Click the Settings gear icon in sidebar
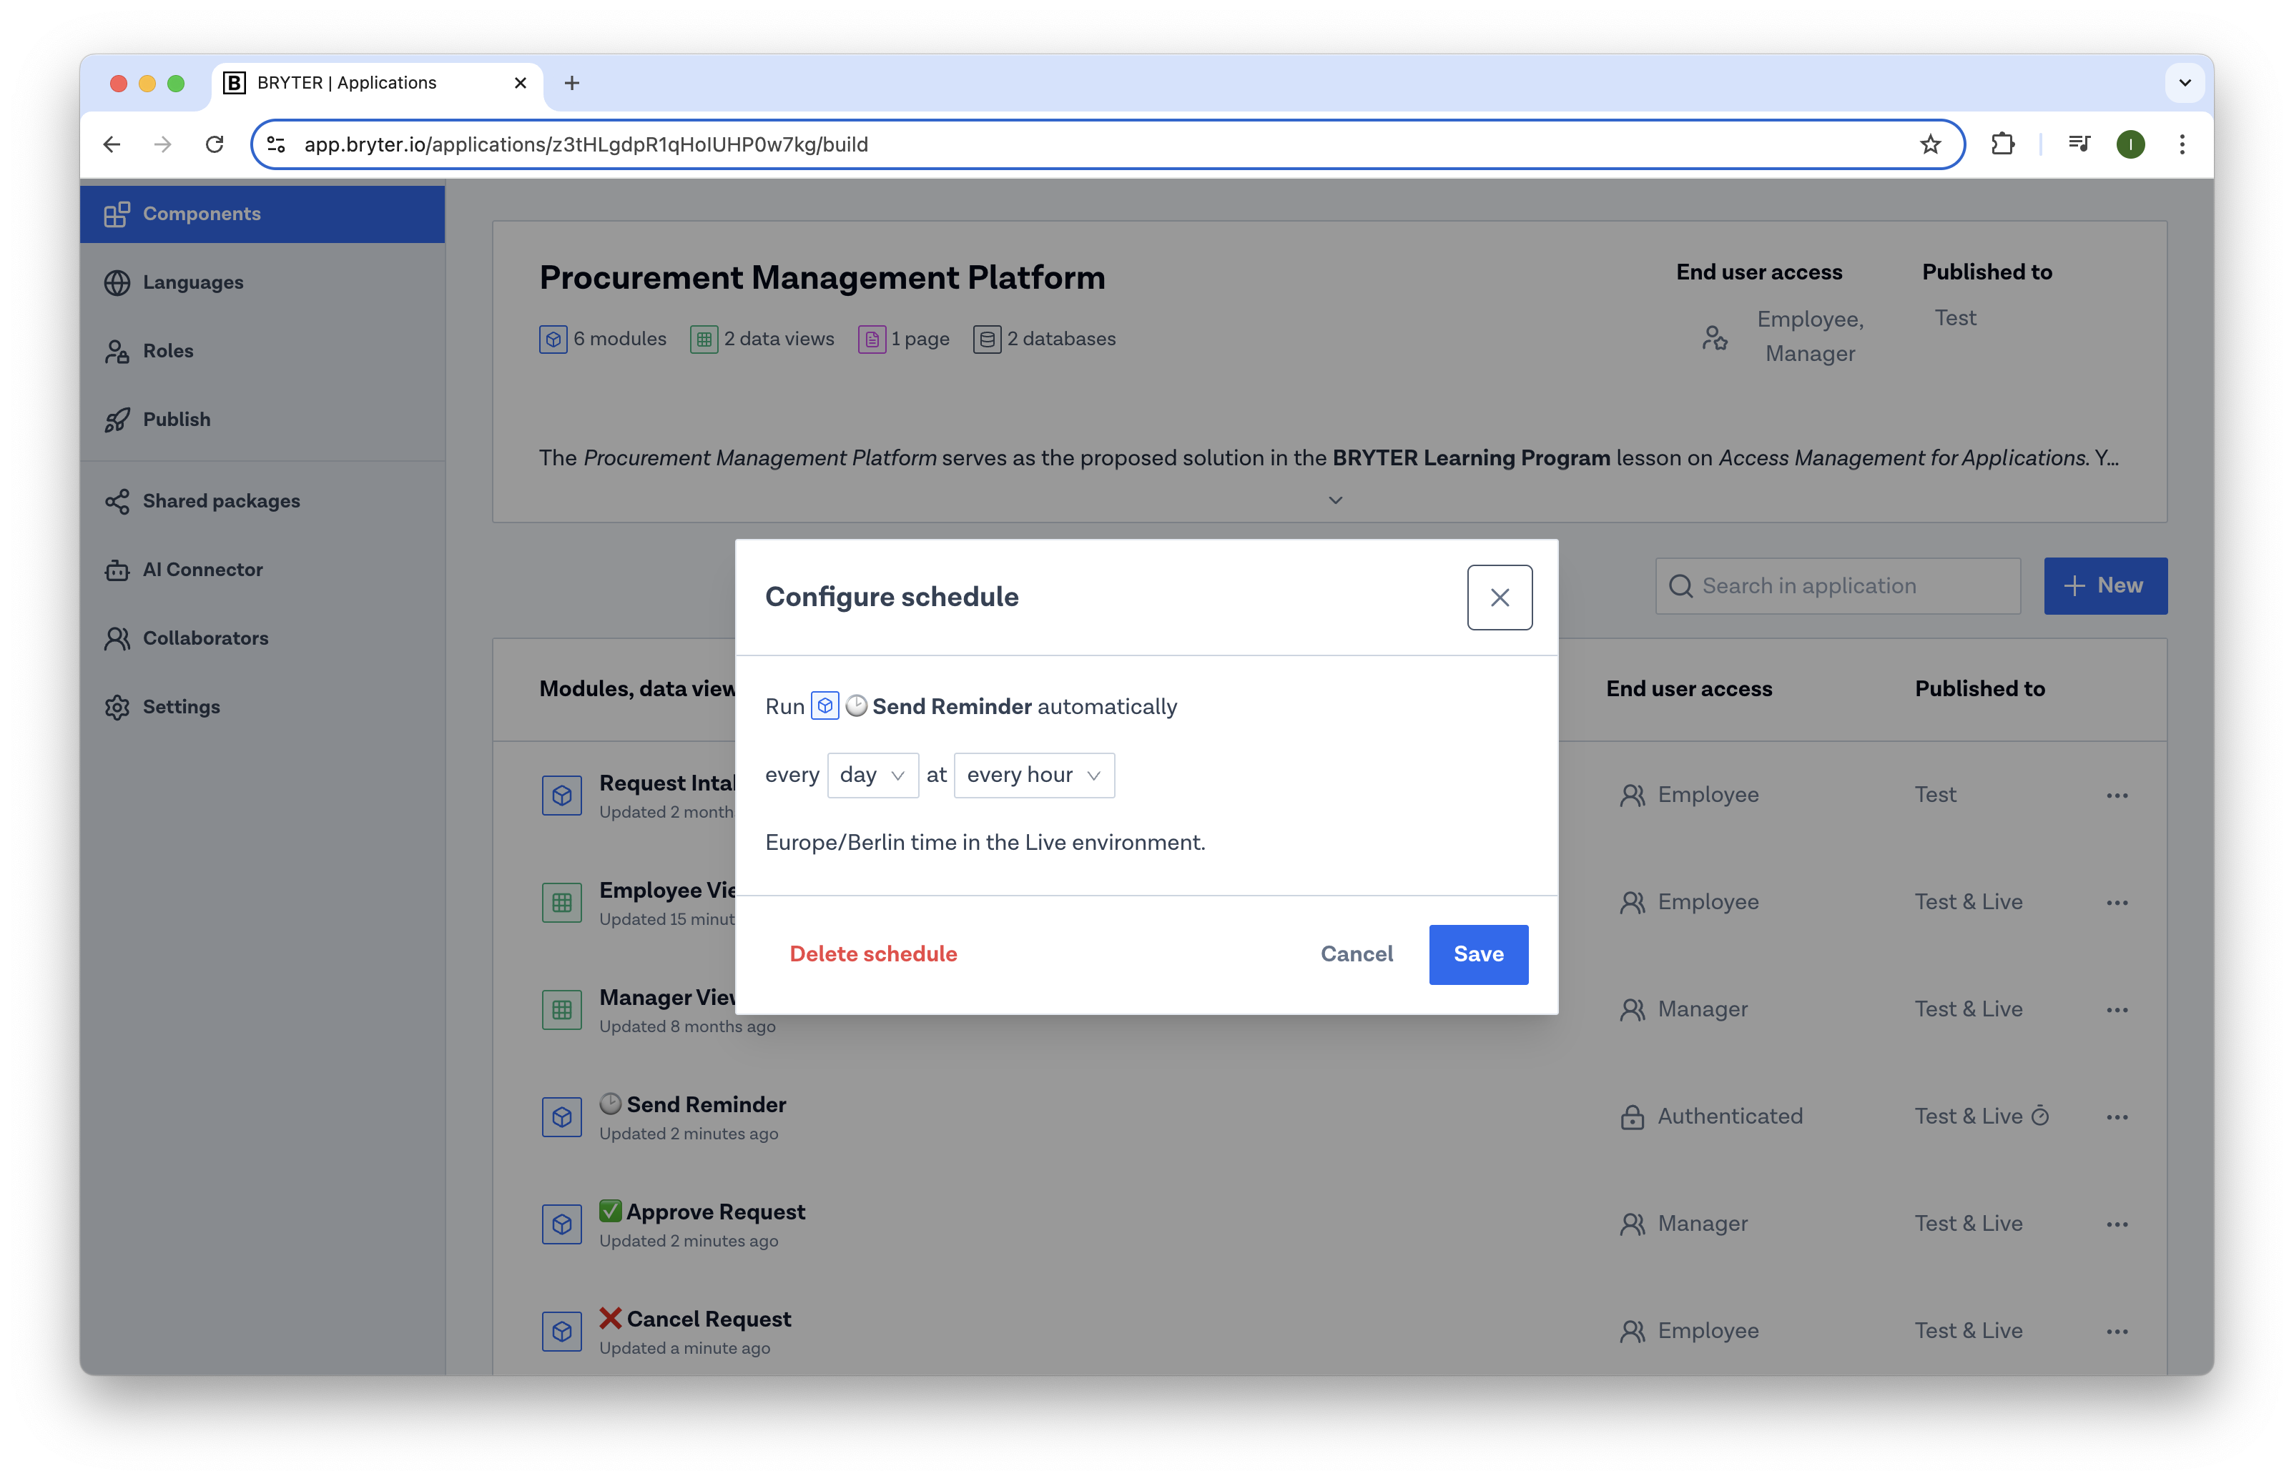 (x=117, y=708)
